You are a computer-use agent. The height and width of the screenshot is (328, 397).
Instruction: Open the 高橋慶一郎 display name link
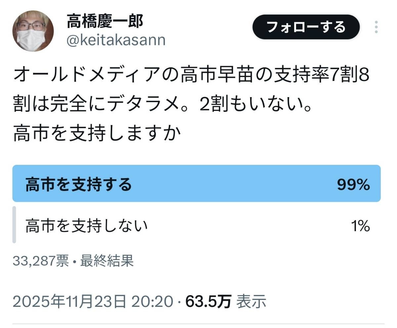[x=105, y=21]
